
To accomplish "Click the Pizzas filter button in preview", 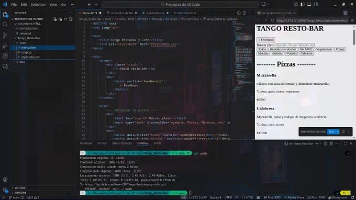I will pyautogui.click(x=340, y=49).
